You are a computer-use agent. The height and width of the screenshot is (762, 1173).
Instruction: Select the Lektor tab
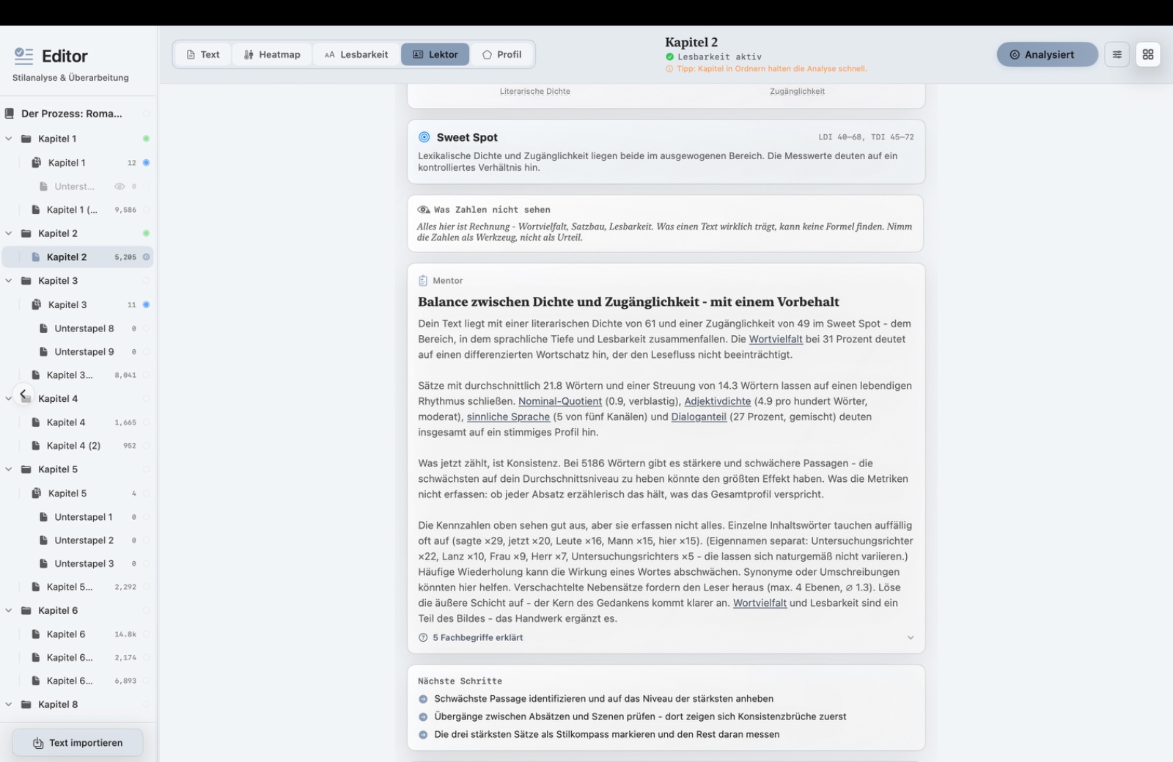(435, 54)
